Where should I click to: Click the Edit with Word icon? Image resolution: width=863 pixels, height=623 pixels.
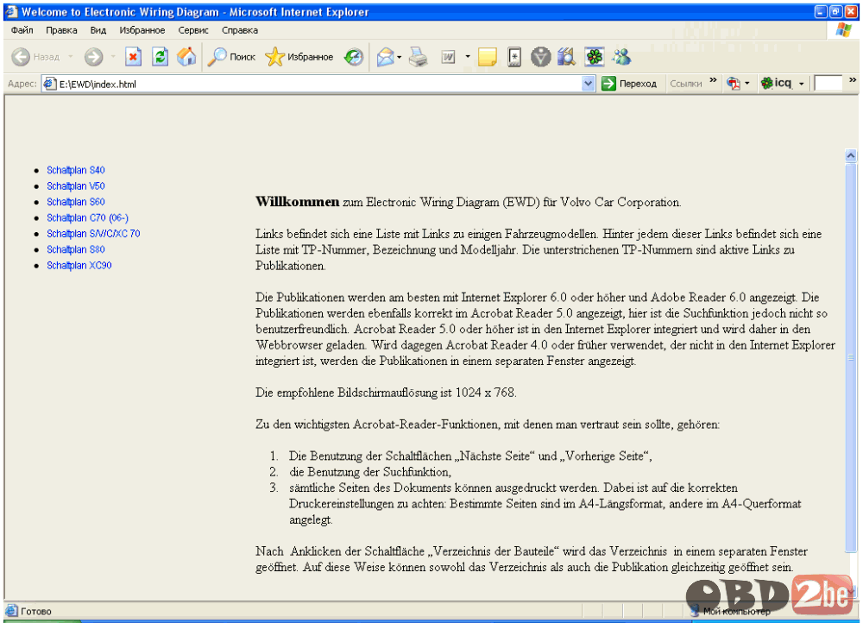[449, 57]
